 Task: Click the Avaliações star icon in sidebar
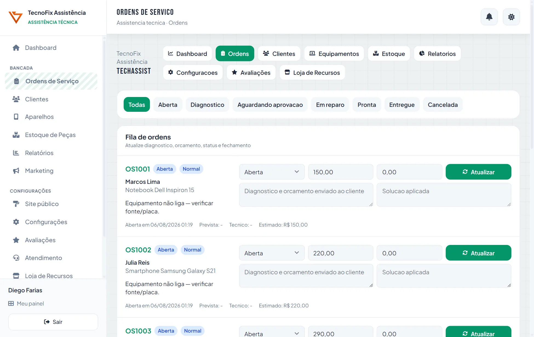16,240
